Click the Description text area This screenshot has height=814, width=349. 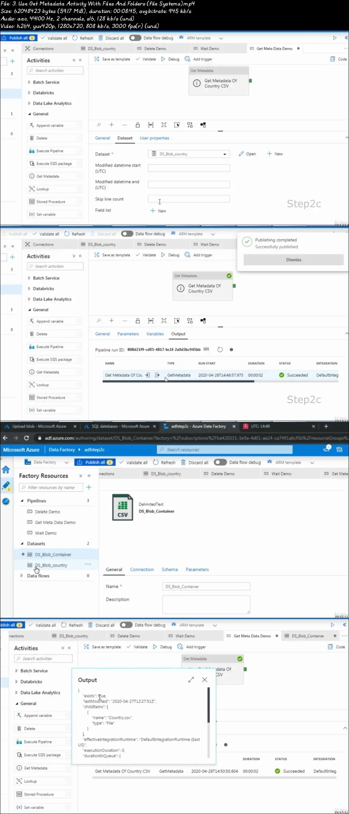[206, 605]
